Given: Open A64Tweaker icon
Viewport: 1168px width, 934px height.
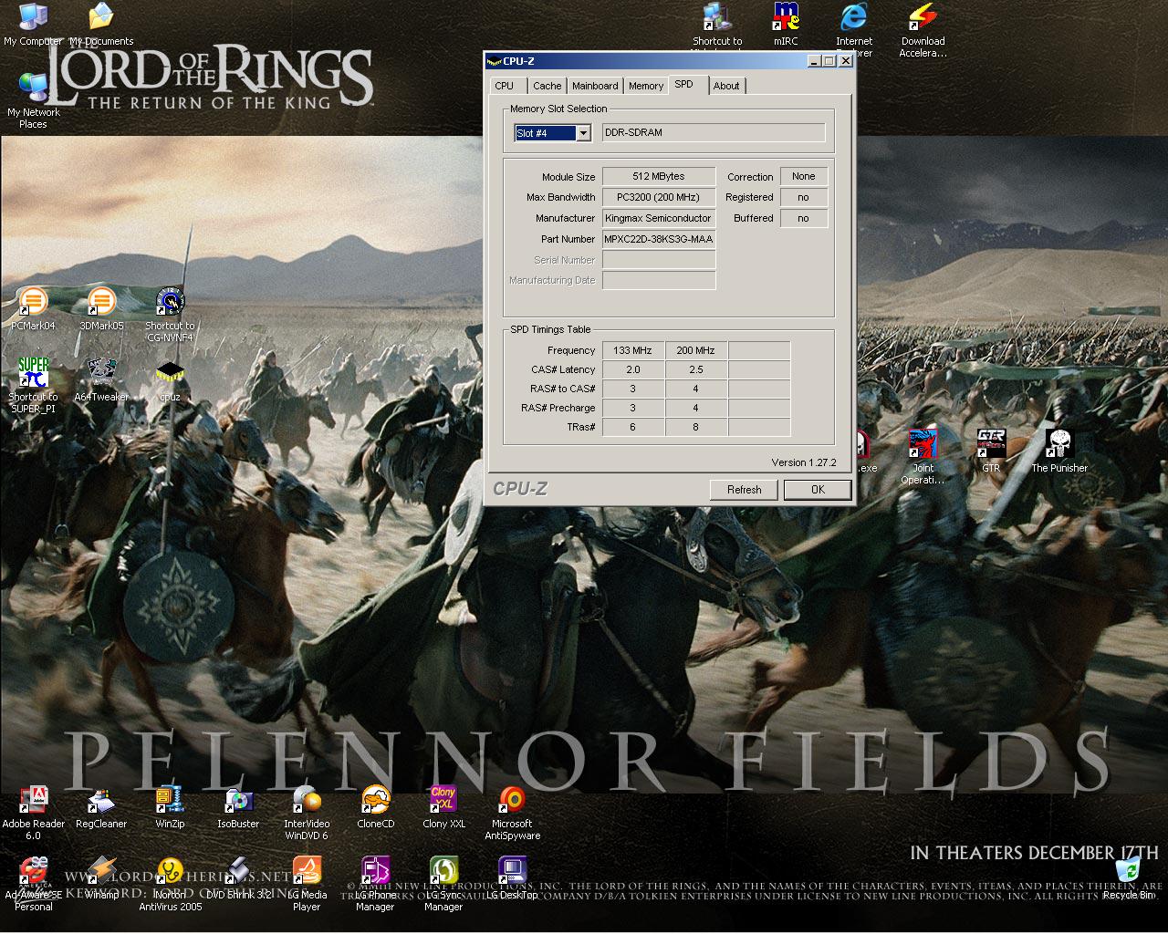Looking at the screenshot, I should point(101,379).
